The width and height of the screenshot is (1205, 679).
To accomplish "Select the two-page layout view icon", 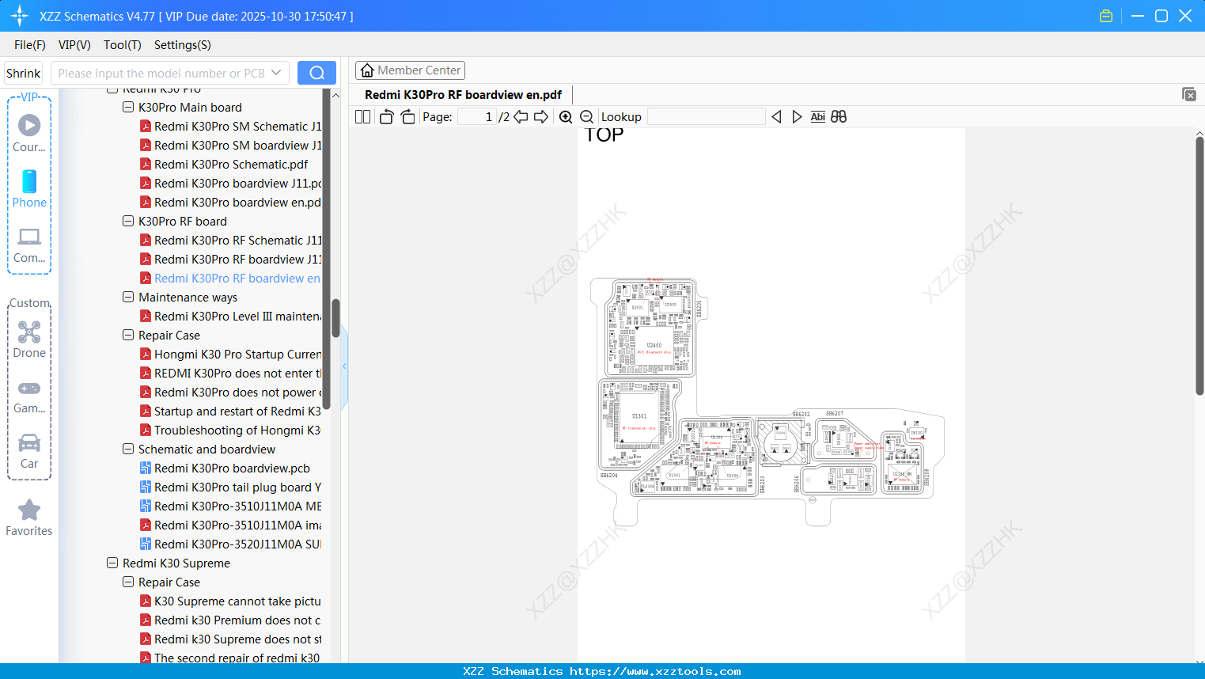I will 362,116.
